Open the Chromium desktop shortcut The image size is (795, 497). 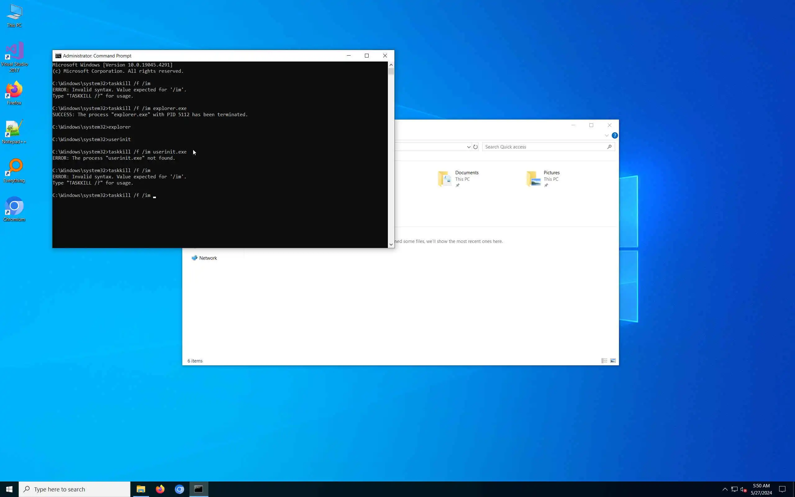click(x=14, y=209)
